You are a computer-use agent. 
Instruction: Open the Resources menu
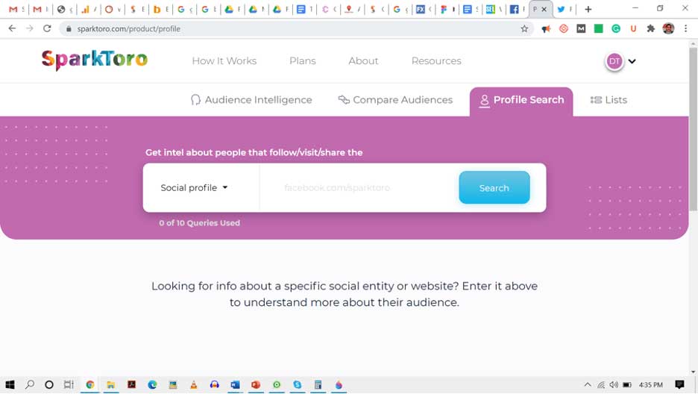(x=436, y=61)
